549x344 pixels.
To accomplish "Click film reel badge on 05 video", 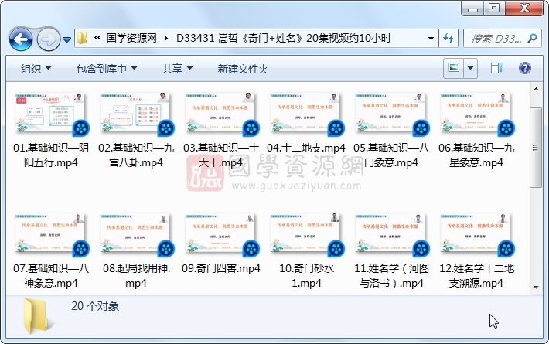I will click(x=421, y=128).
